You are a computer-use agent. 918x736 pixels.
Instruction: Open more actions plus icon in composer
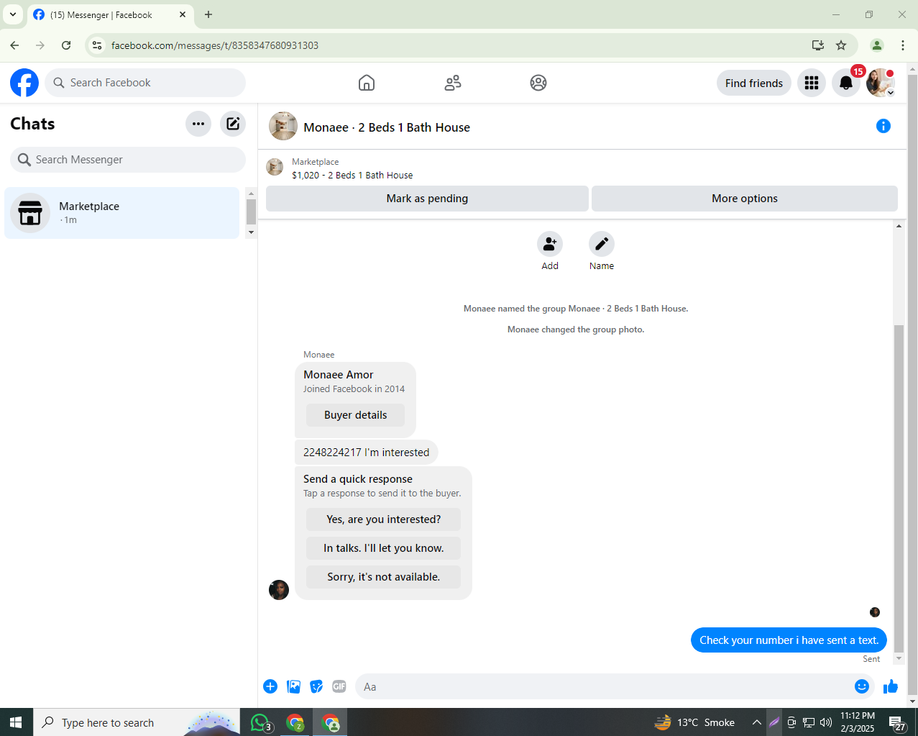coord(270,686)
